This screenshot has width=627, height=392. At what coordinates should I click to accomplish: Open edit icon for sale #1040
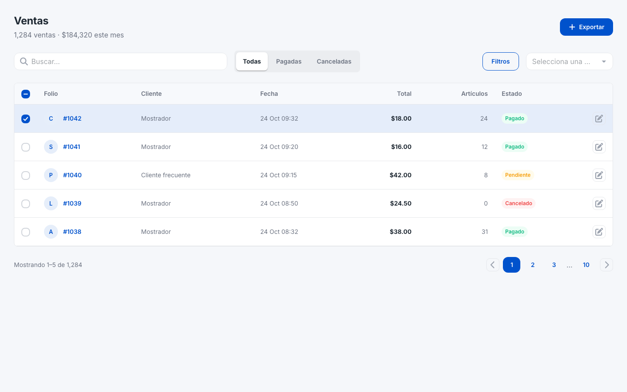[x=599, y=175]
